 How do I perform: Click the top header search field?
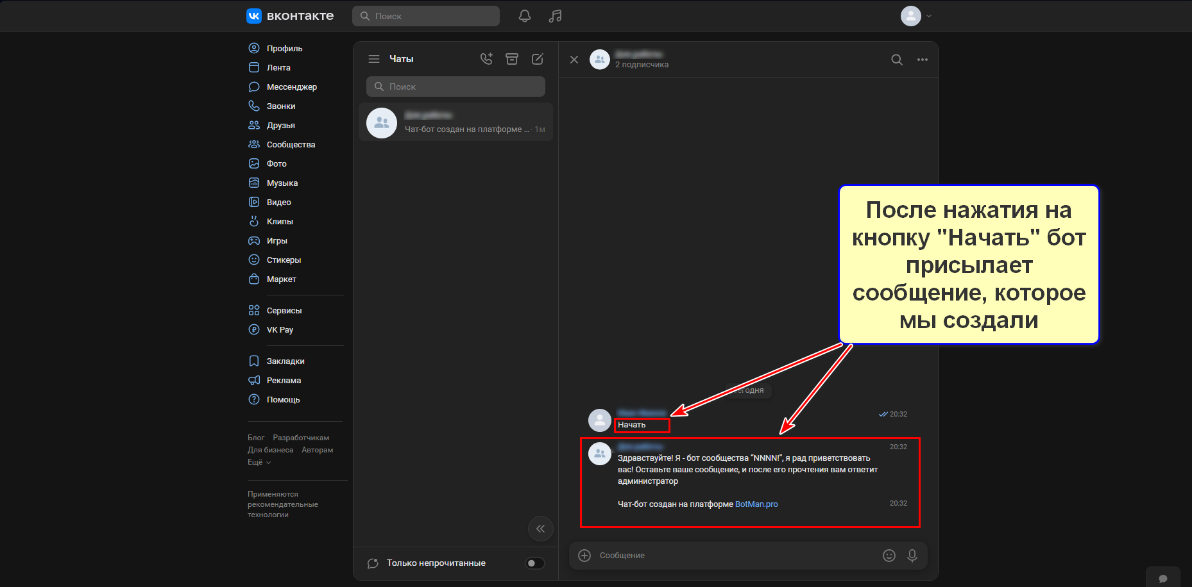[x=426, y=16]
